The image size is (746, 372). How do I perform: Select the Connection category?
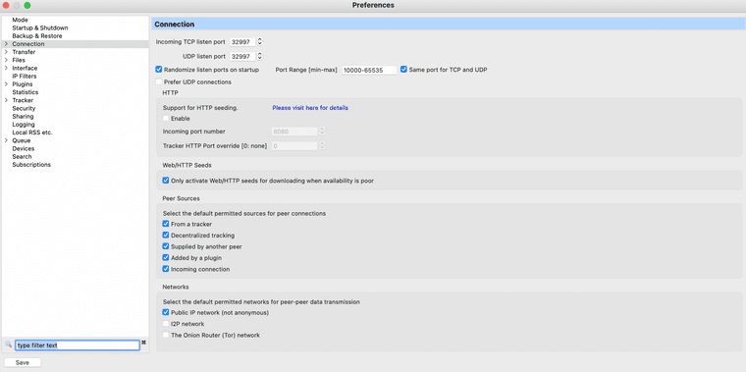pyautogui.click(x=28, y=44)
